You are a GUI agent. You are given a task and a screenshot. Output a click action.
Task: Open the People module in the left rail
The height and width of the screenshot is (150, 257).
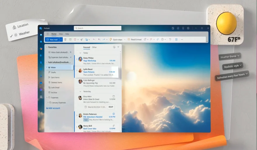pyautogui.click(x=41, y=55)
